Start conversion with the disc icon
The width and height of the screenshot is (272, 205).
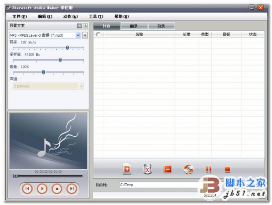click(189, 169)
